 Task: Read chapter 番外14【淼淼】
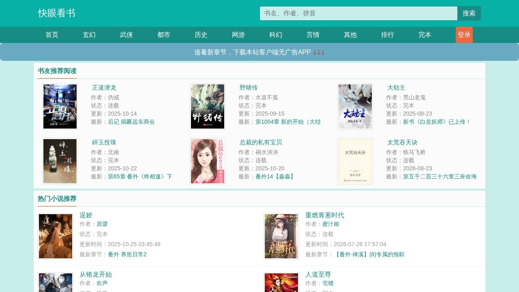pos(275,176)
